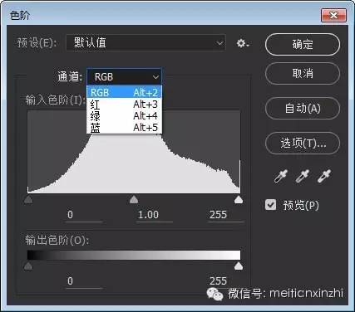
Task: Choose the 蓝 Alt+5 channel
Action: coord(124,128)
